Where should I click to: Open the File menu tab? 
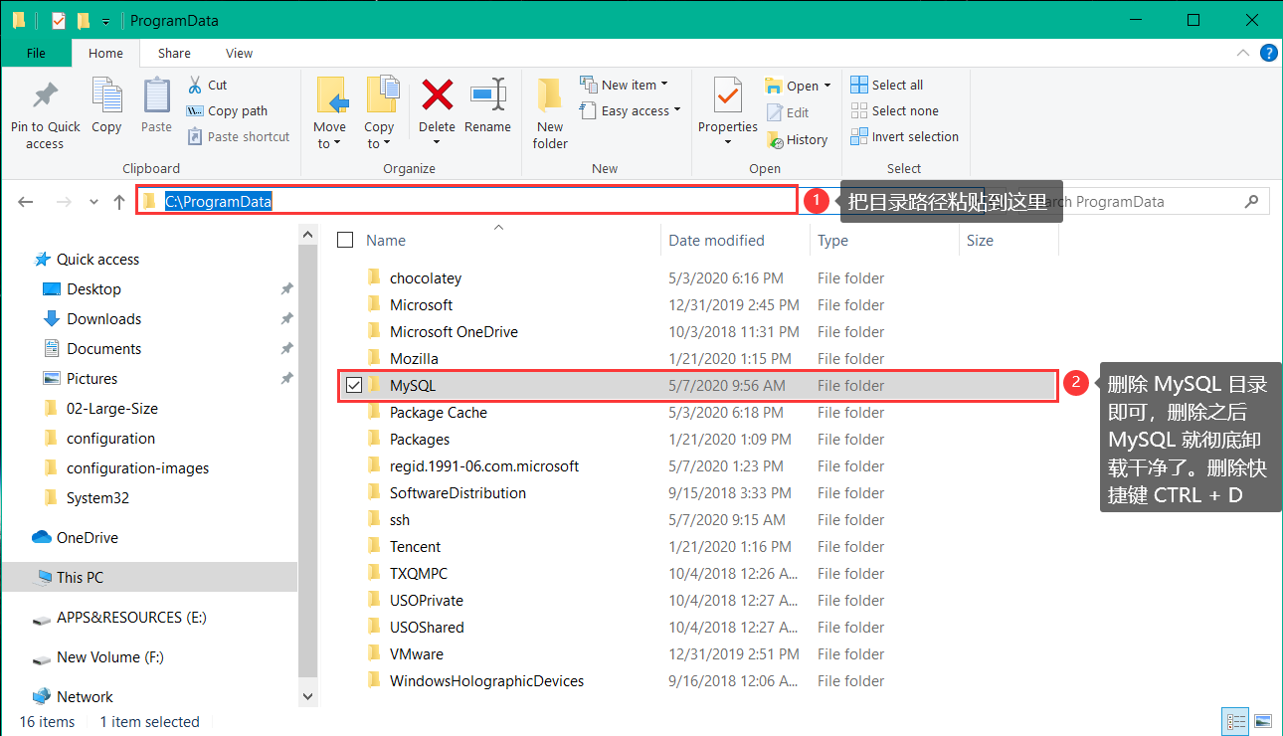tap(36, 54)
